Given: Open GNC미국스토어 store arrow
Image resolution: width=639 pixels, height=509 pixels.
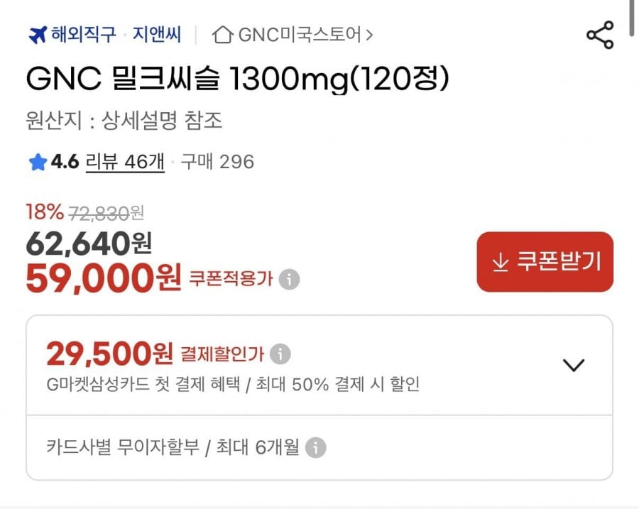Looking at the screenshot, I should (x=369, y=34).
